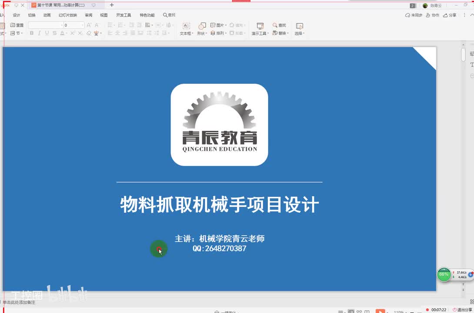
Task: Click the distributed alignment icon
Action: coord(140,33)
